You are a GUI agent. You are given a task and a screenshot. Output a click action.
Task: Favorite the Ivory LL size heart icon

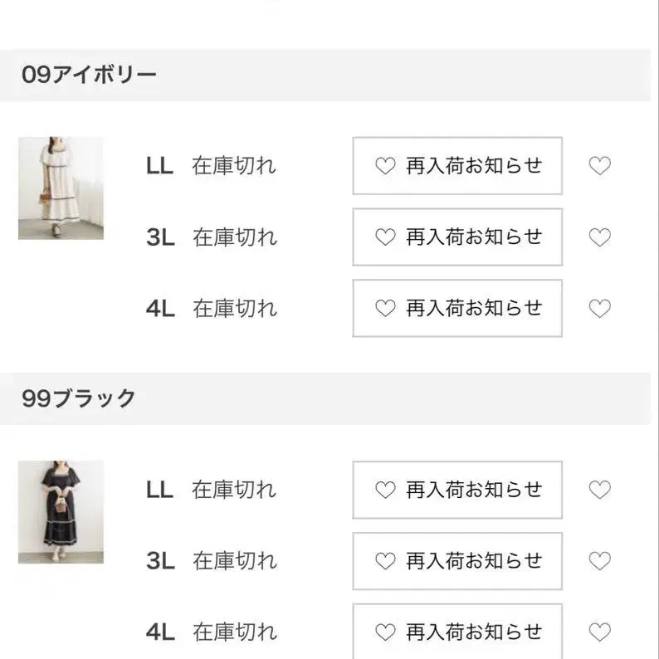click(599, 166)
